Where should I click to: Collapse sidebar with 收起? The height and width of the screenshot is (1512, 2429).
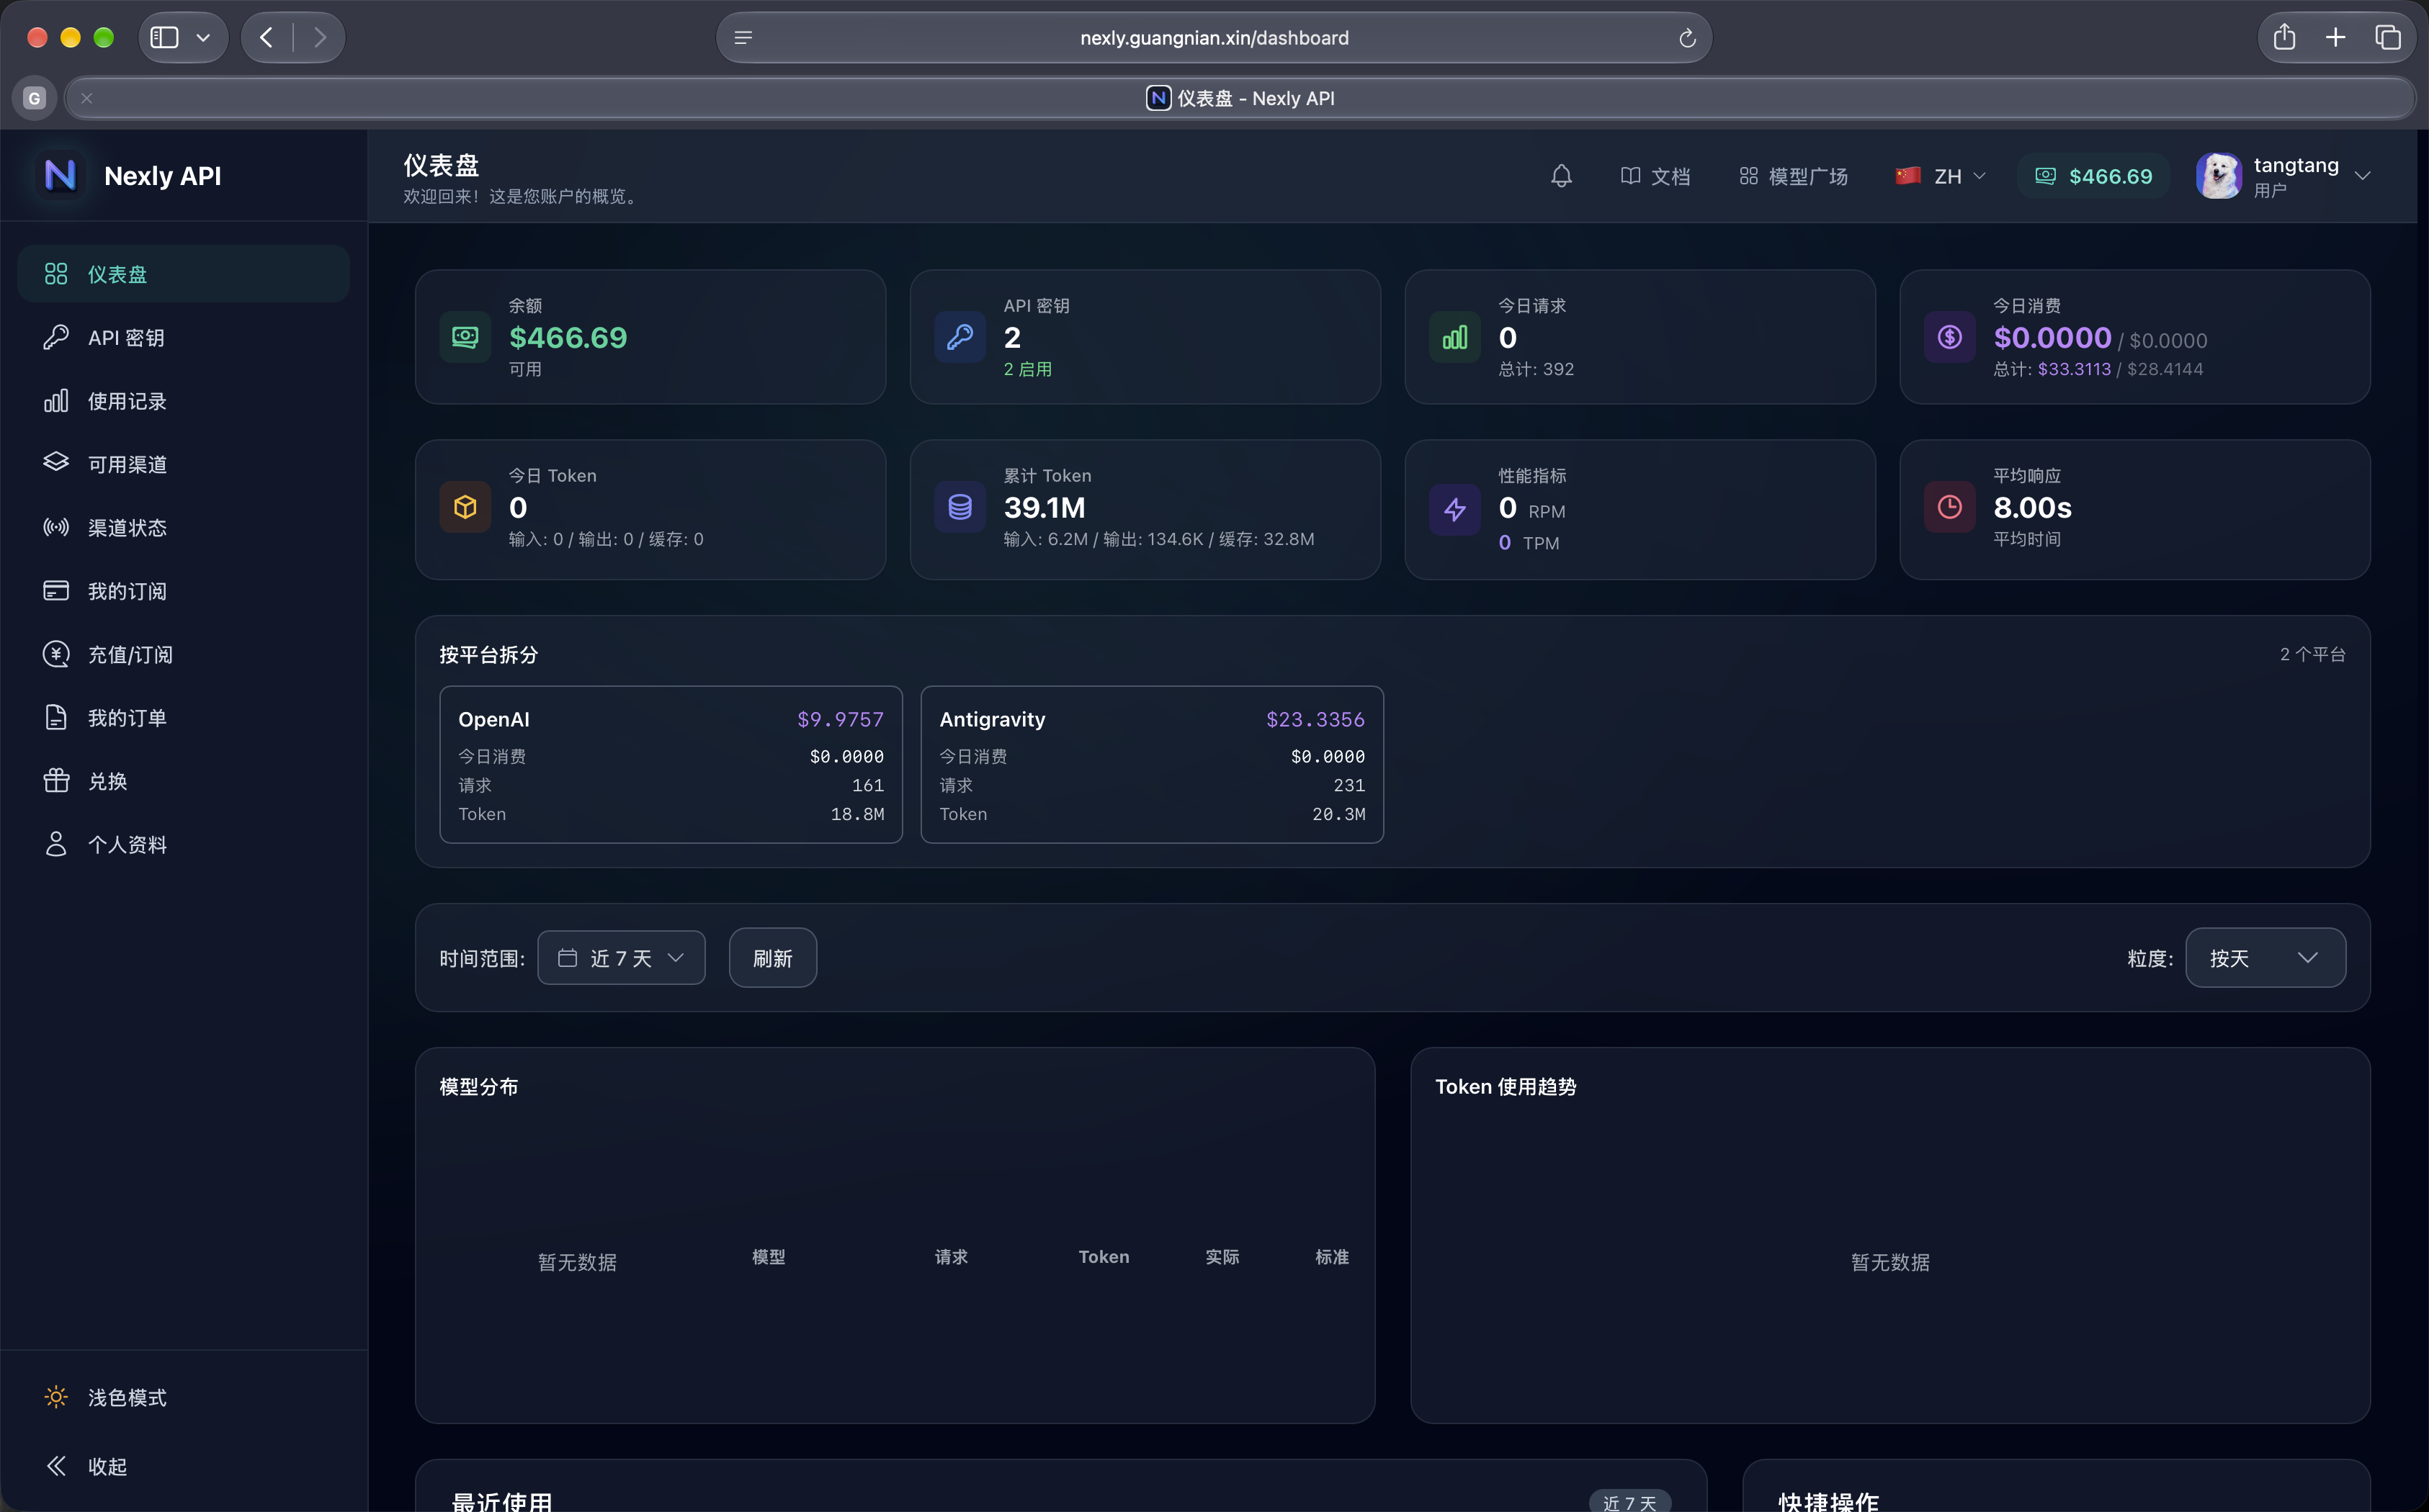[184, 1466]
